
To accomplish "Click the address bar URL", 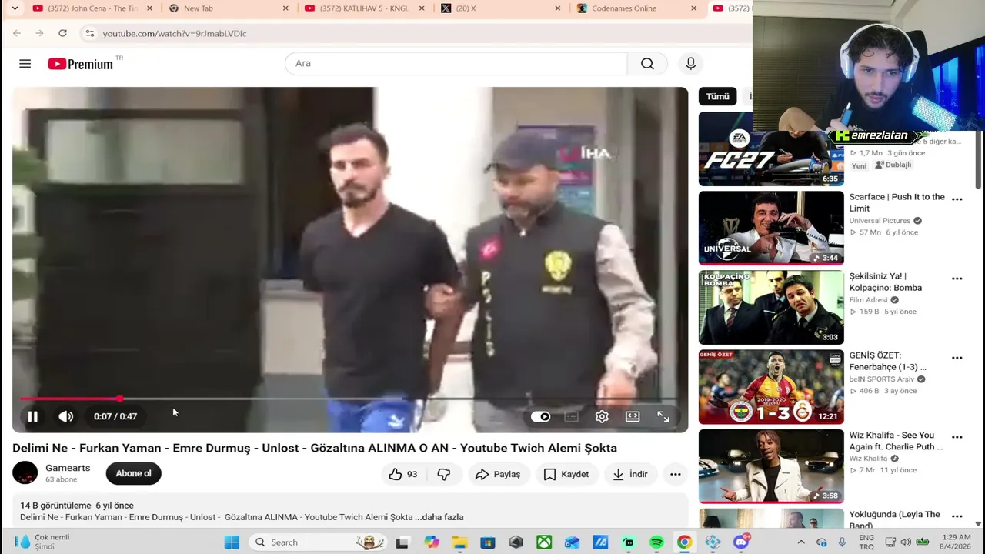I will (175, 34).
